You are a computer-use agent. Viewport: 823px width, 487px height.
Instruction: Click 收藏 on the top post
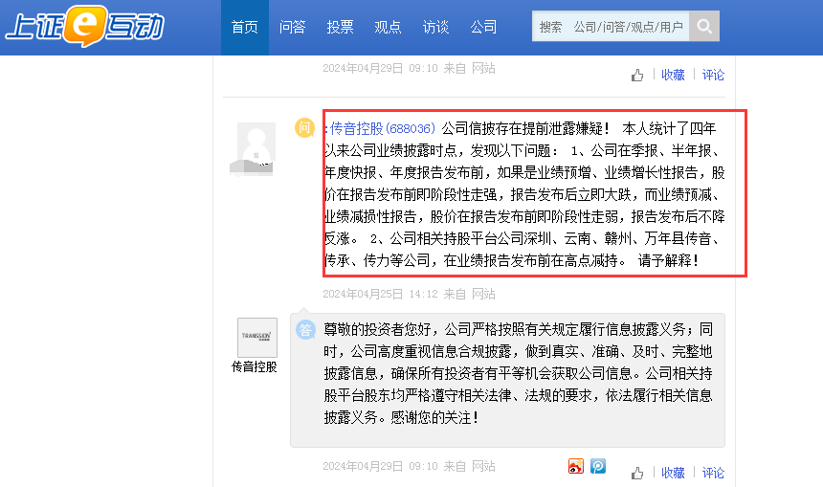(x=673, y=75)
